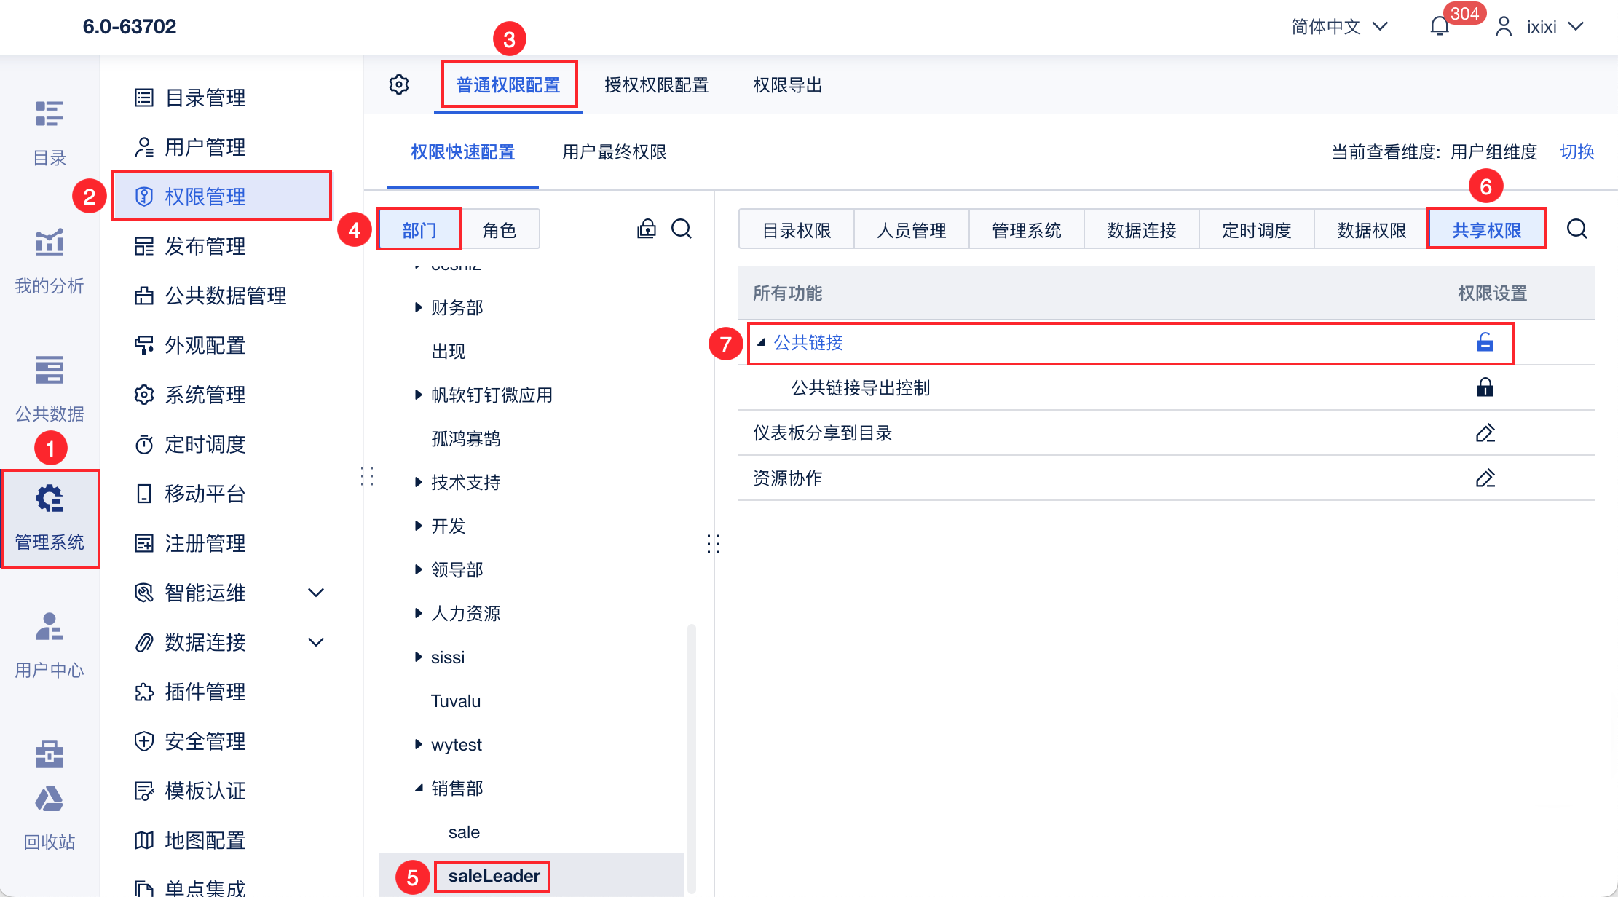Image resolution: width=1618 pixels, height=897 pixels.
Task: Click the settings gear beside permission tabs
Action: pyautogui.click(x=399, y=84)
